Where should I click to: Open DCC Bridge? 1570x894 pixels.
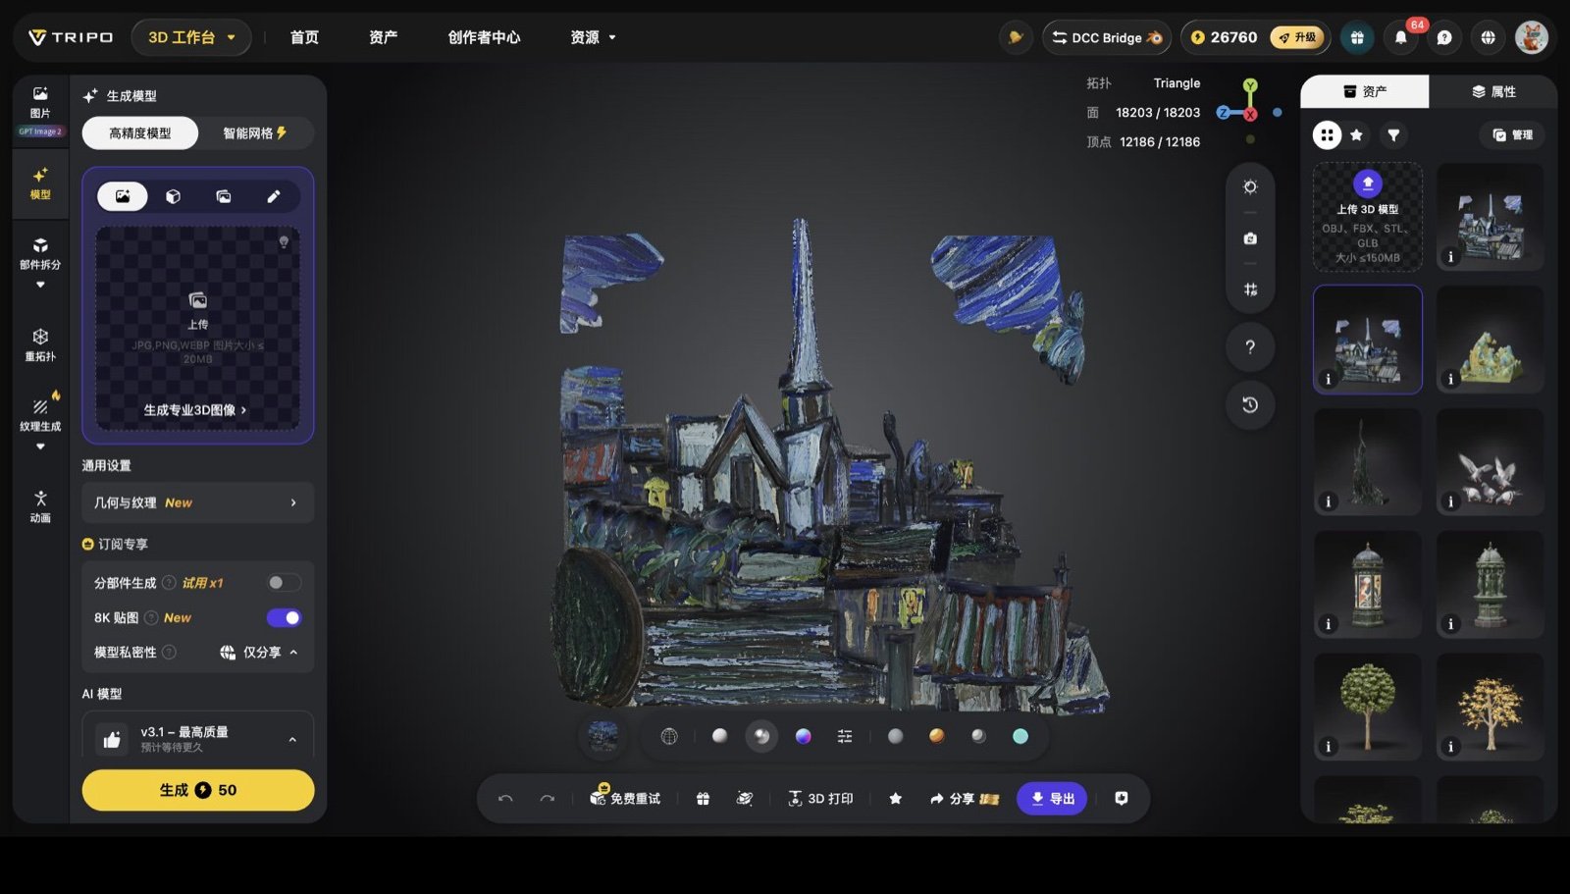click(x=1107, y=37)
